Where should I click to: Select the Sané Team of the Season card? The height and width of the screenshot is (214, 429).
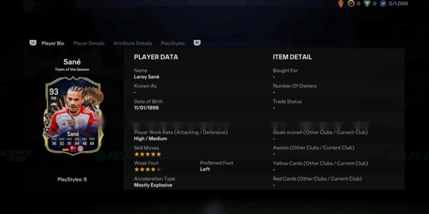(x=73, y=115)
